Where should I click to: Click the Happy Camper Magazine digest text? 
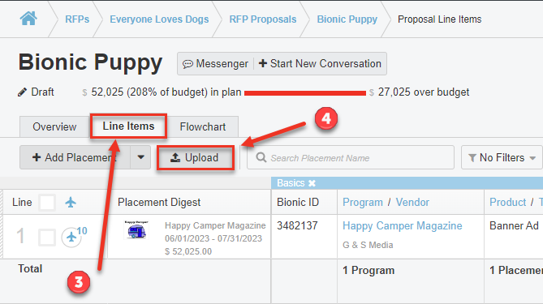pyautogui.click(x=215, y=225)
